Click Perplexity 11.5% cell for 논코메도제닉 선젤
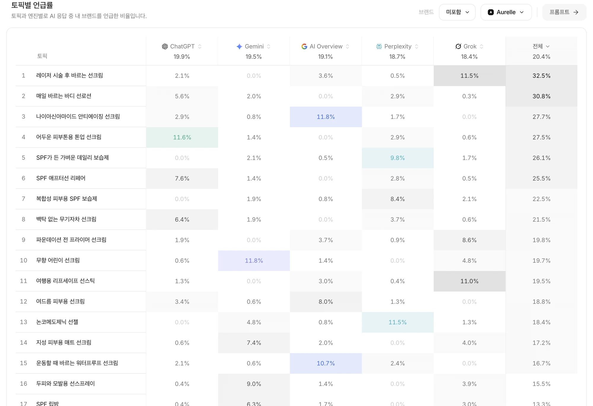This screenshot has height=406, width=593. (x=398, y=322)
